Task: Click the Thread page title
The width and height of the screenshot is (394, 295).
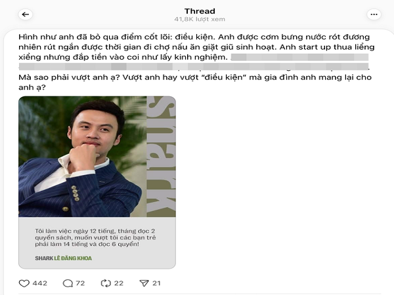Action: click(x=200, y=11)
